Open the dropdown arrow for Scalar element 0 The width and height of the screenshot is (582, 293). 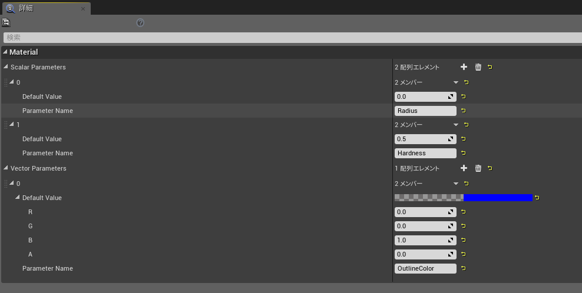coord(456,82)
